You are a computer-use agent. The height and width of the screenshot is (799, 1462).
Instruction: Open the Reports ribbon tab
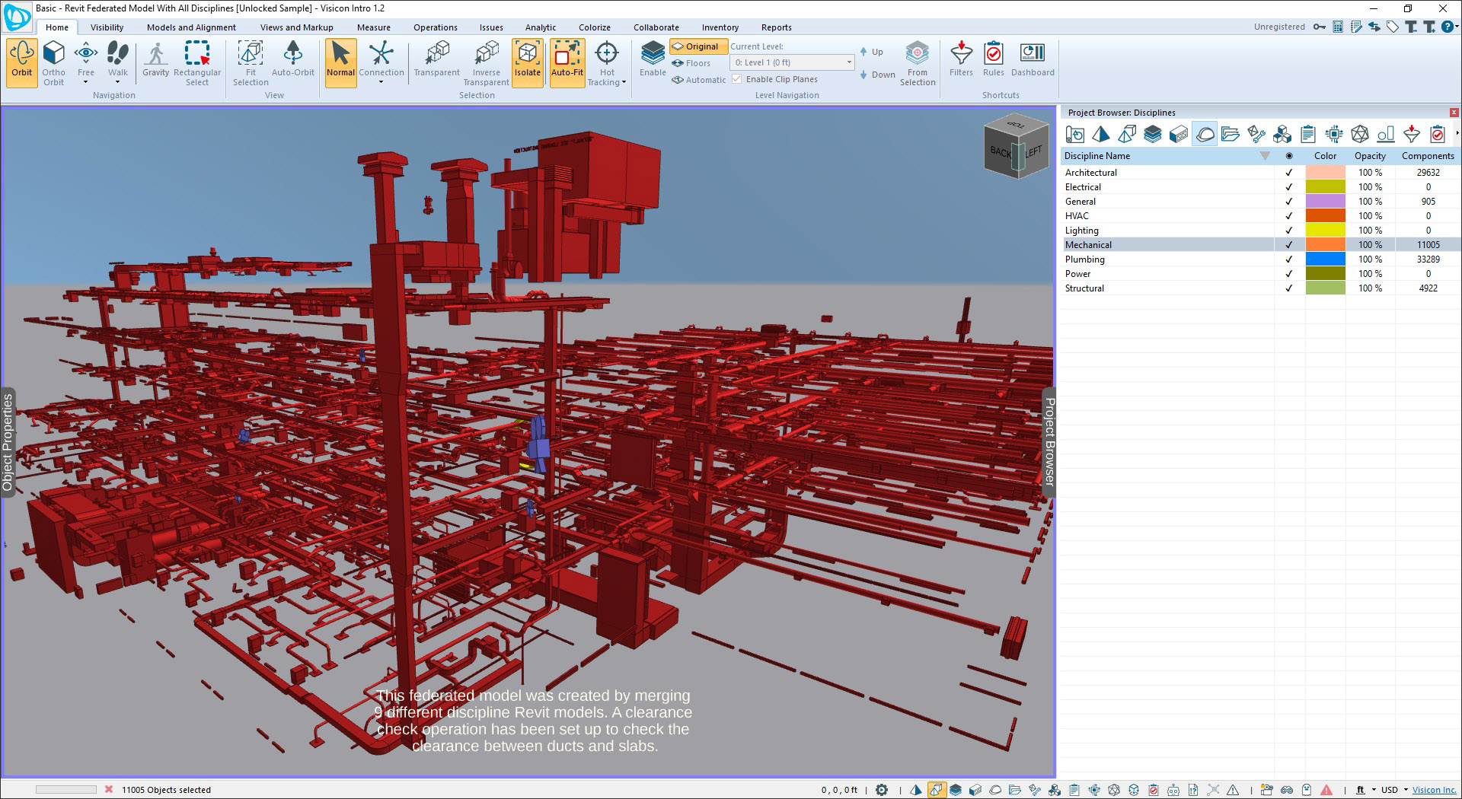(x=777, y=27)
